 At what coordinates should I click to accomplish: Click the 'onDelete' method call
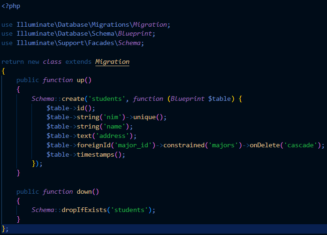pyautogui.click(x=265, y=145)
